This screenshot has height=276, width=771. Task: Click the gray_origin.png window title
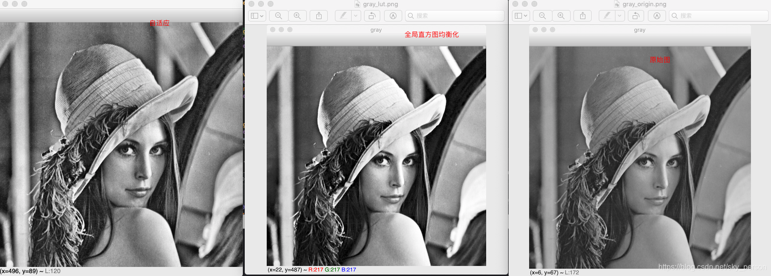644,4
